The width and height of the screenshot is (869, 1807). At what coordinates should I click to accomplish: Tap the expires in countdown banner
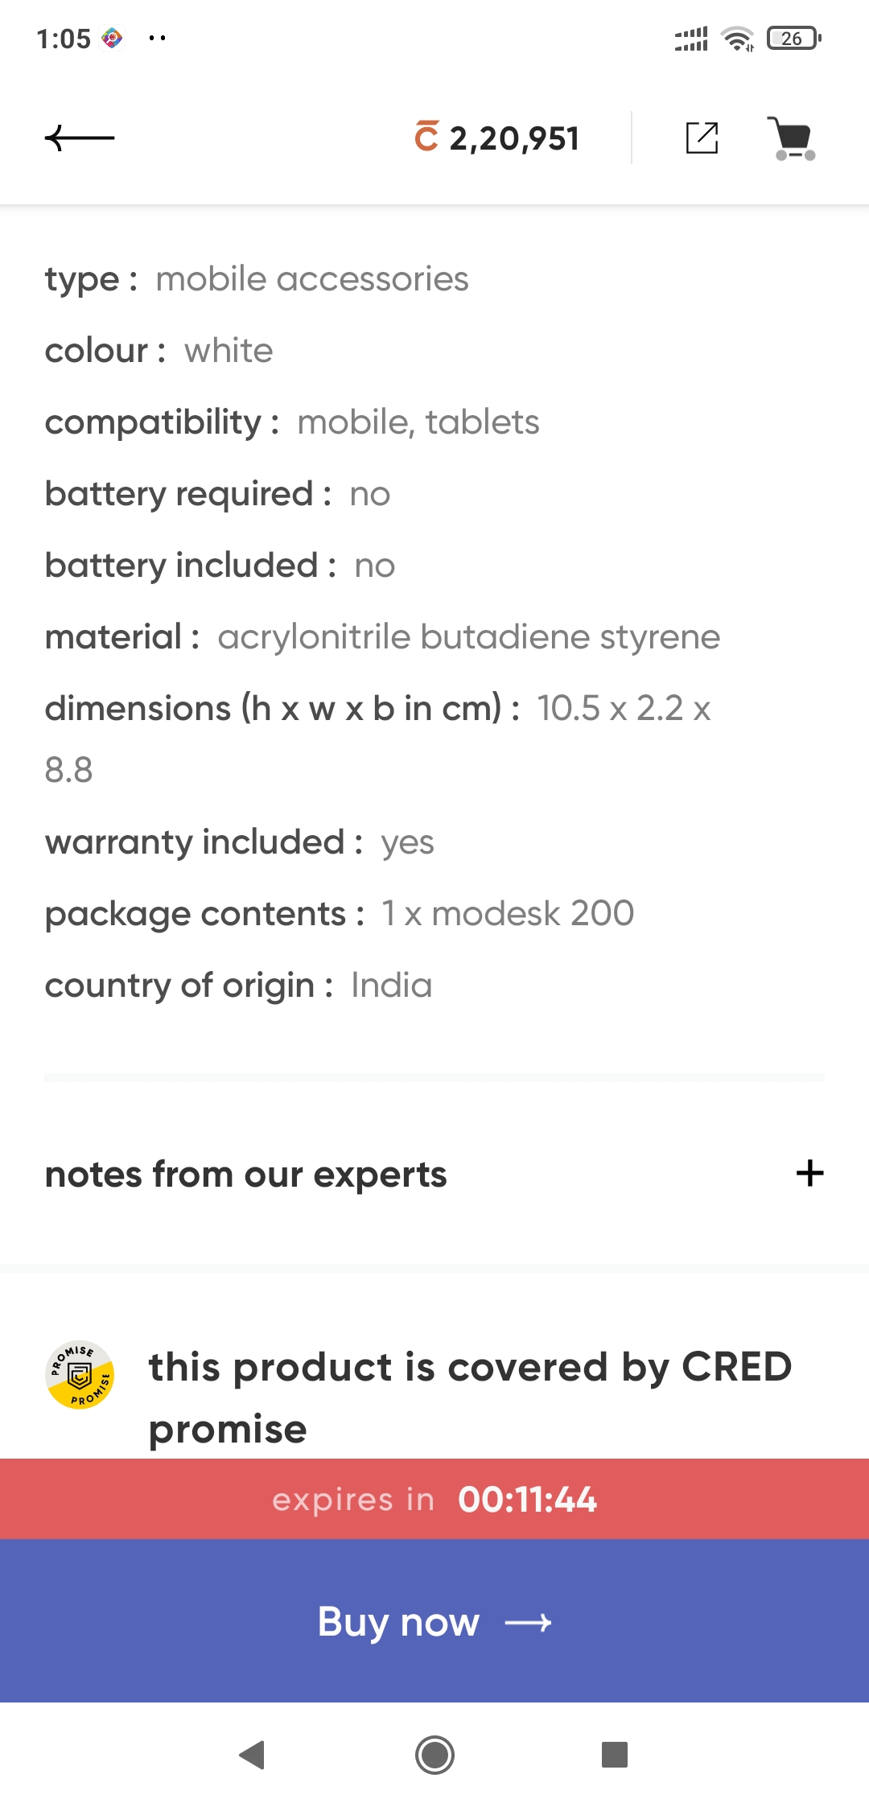(x=434, y=1500)
